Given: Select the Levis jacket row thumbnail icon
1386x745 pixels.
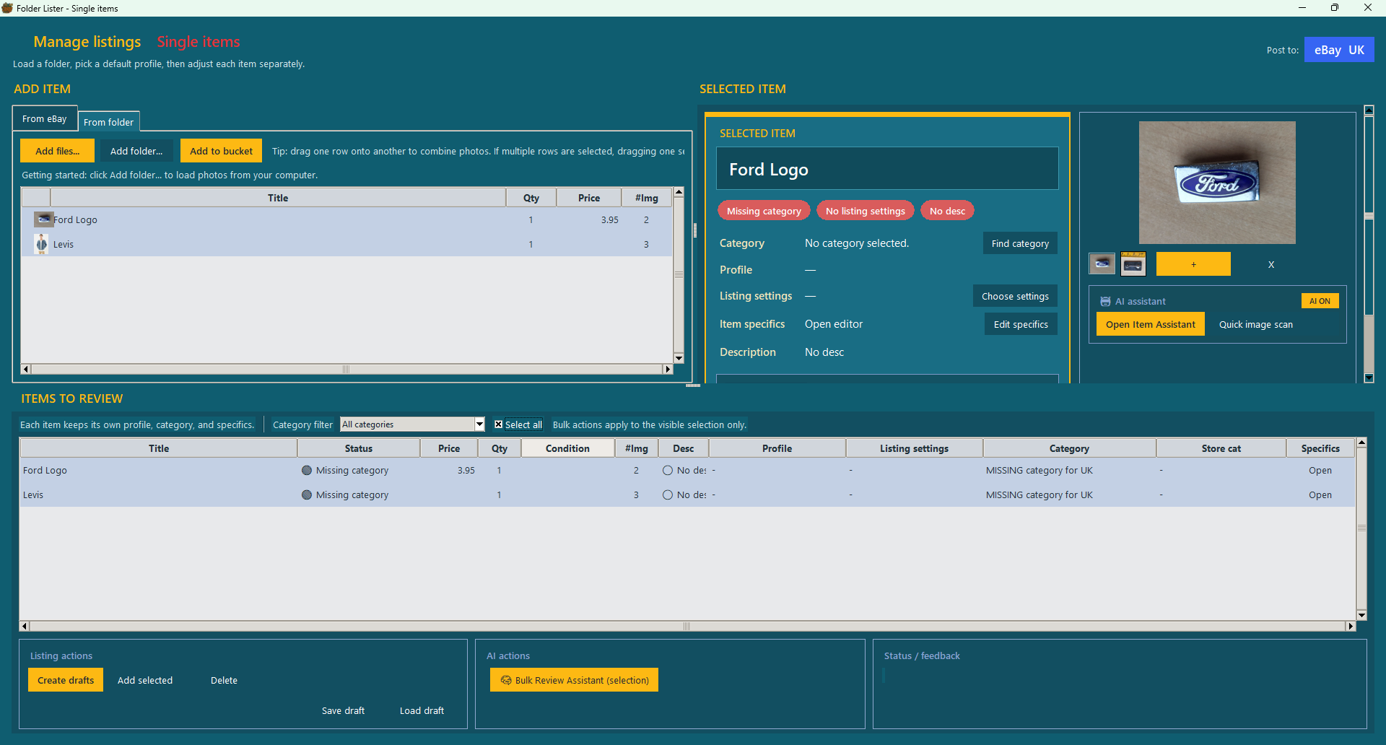Looking at the screenshot, I should (x=42, y=244).
